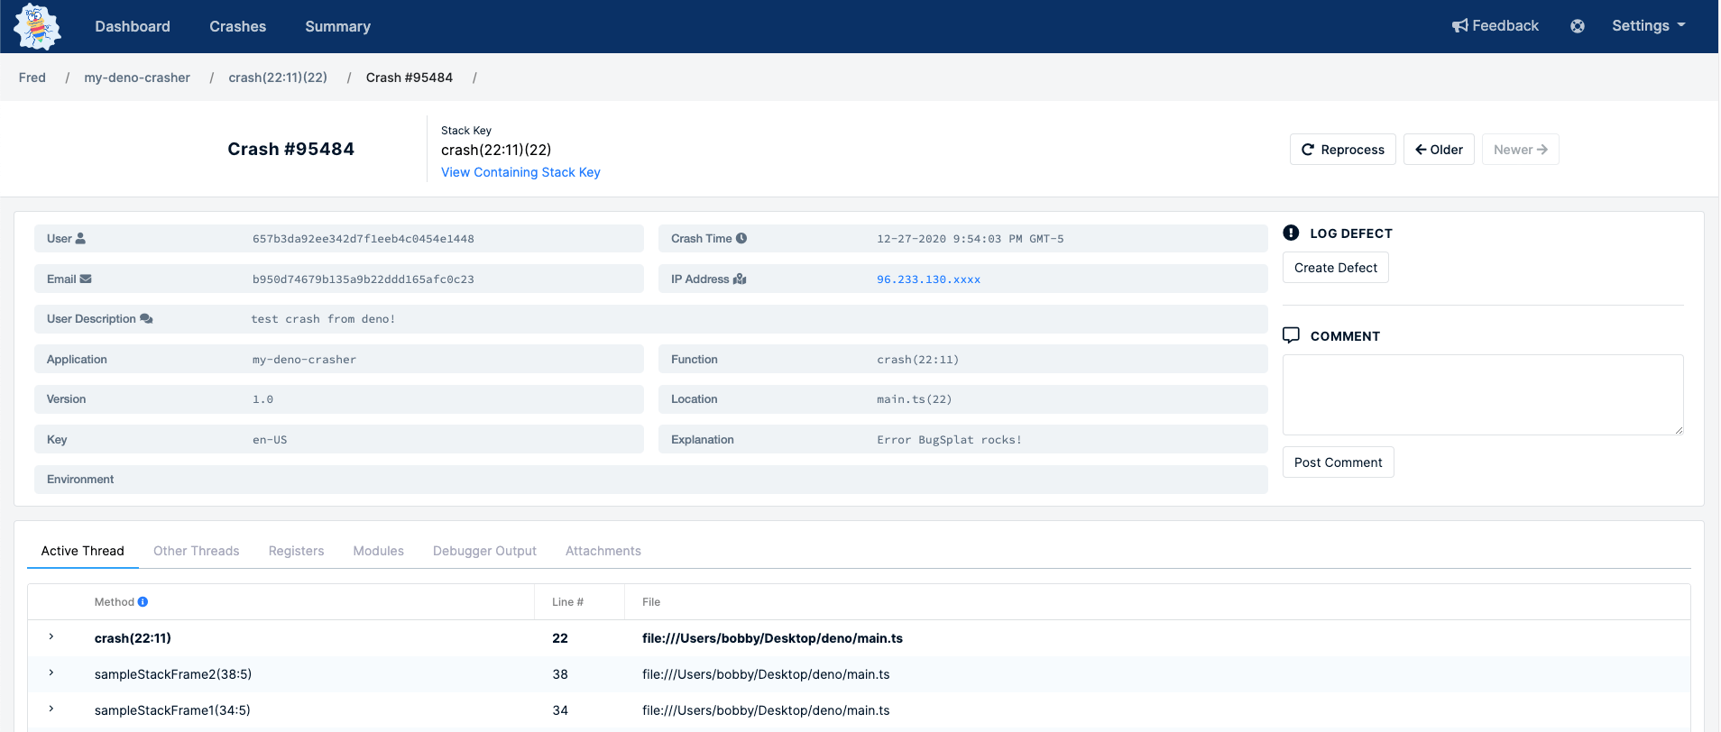Expand the sampleStackFrame2(38:5) row
This screenshot has height=732, width=1721.
tap(51, 673)
